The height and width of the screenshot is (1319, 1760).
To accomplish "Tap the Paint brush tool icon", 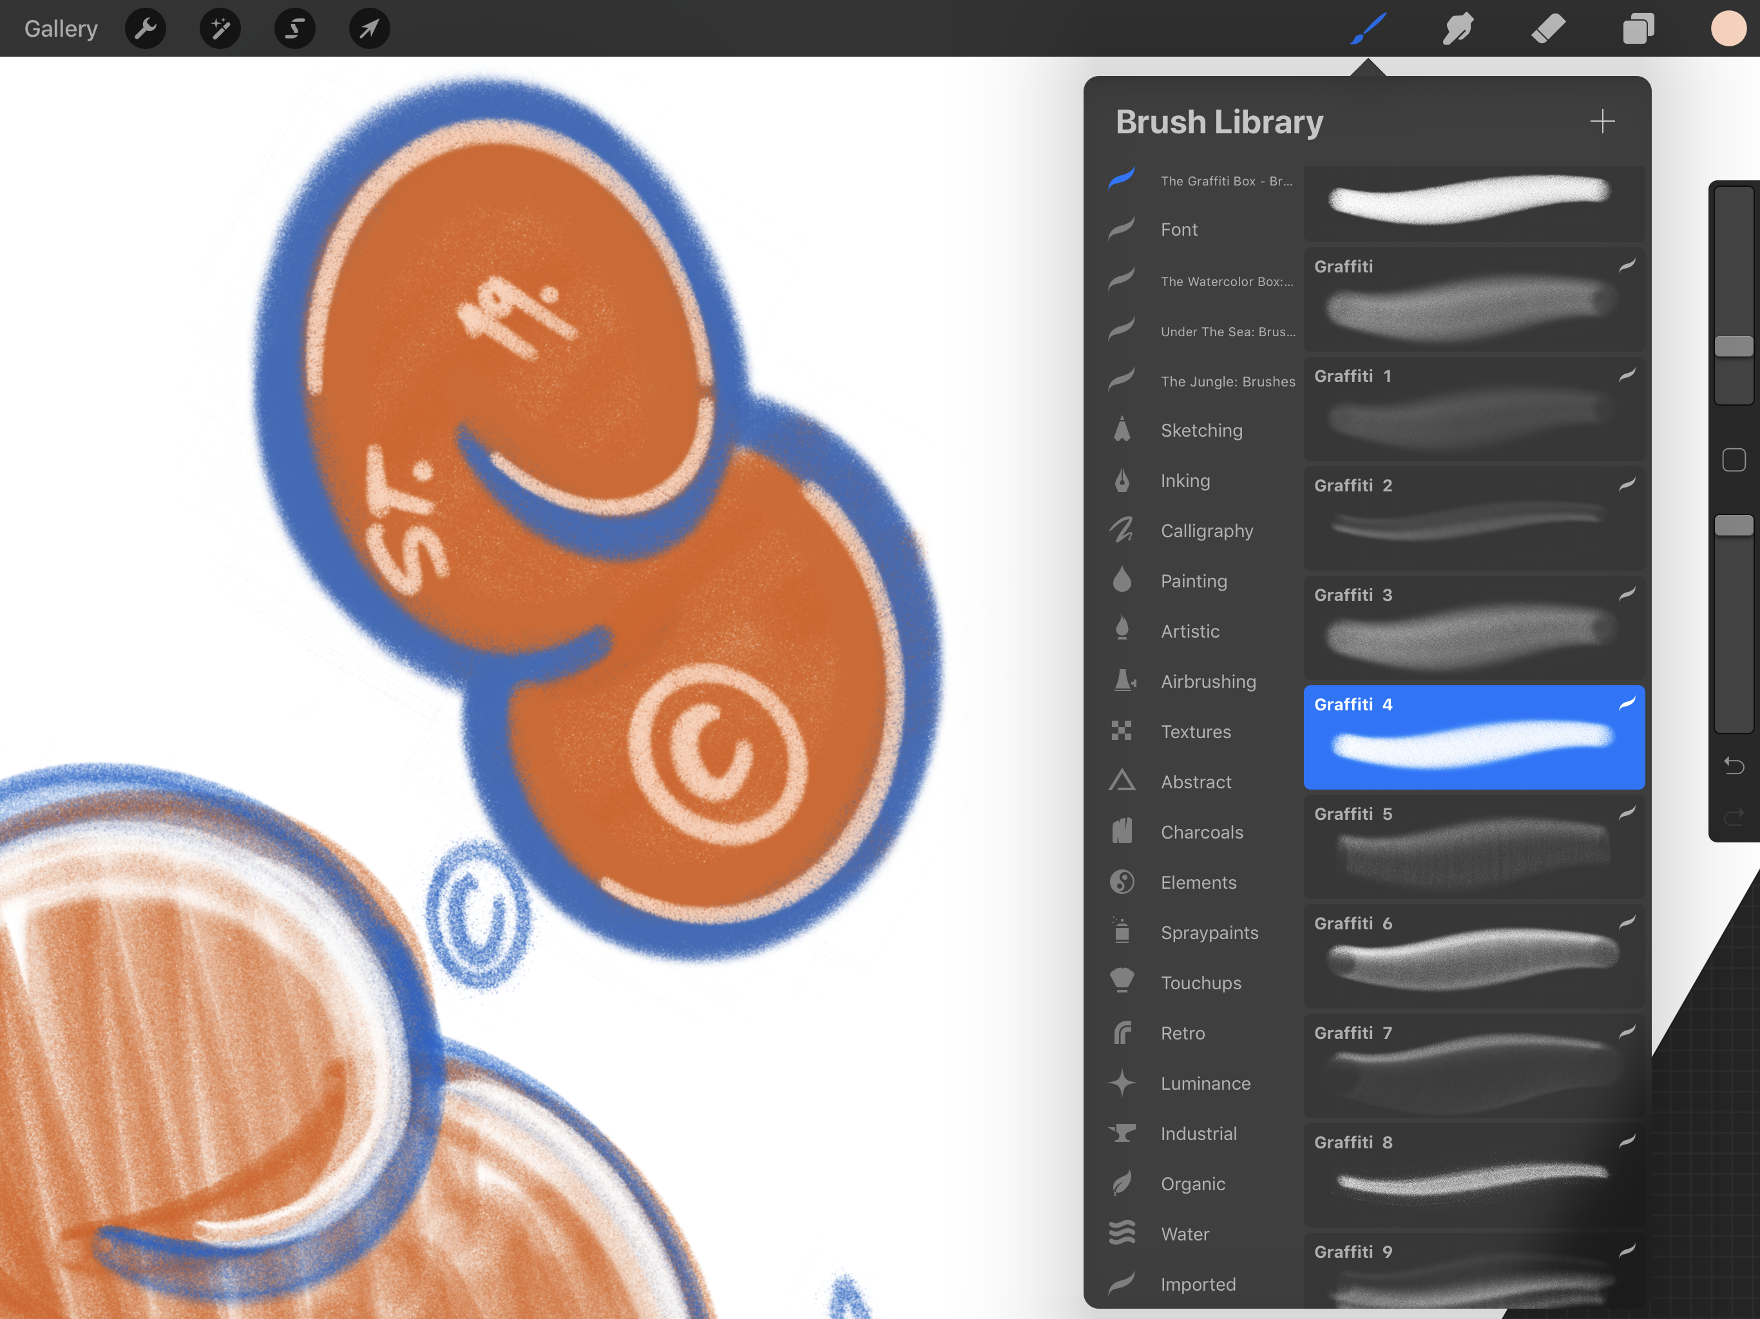I will click(x=1368, y=30).
